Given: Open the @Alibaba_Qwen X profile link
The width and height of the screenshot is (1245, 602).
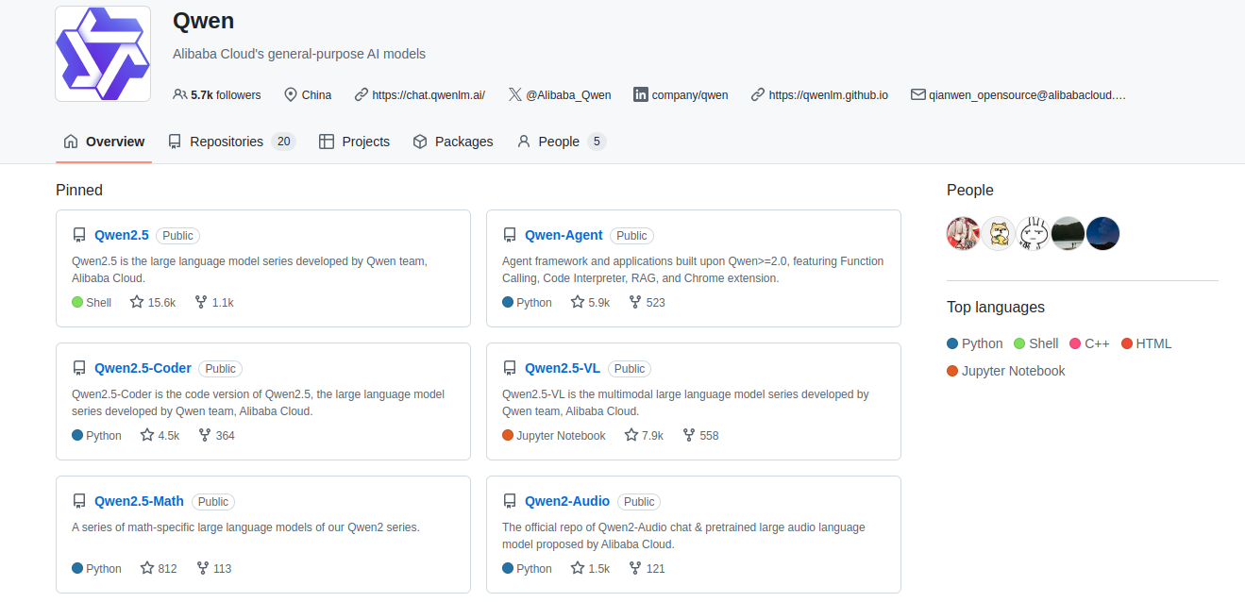Looking at the screenshot, I should [568, 95].
